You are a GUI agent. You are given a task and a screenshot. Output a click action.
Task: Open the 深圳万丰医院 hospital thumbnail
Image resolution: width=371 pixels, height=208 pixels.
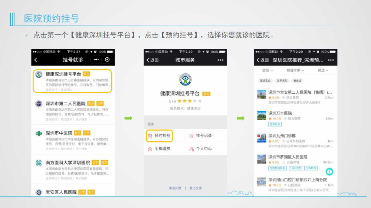pyautogui.click(x=262, y=115)
